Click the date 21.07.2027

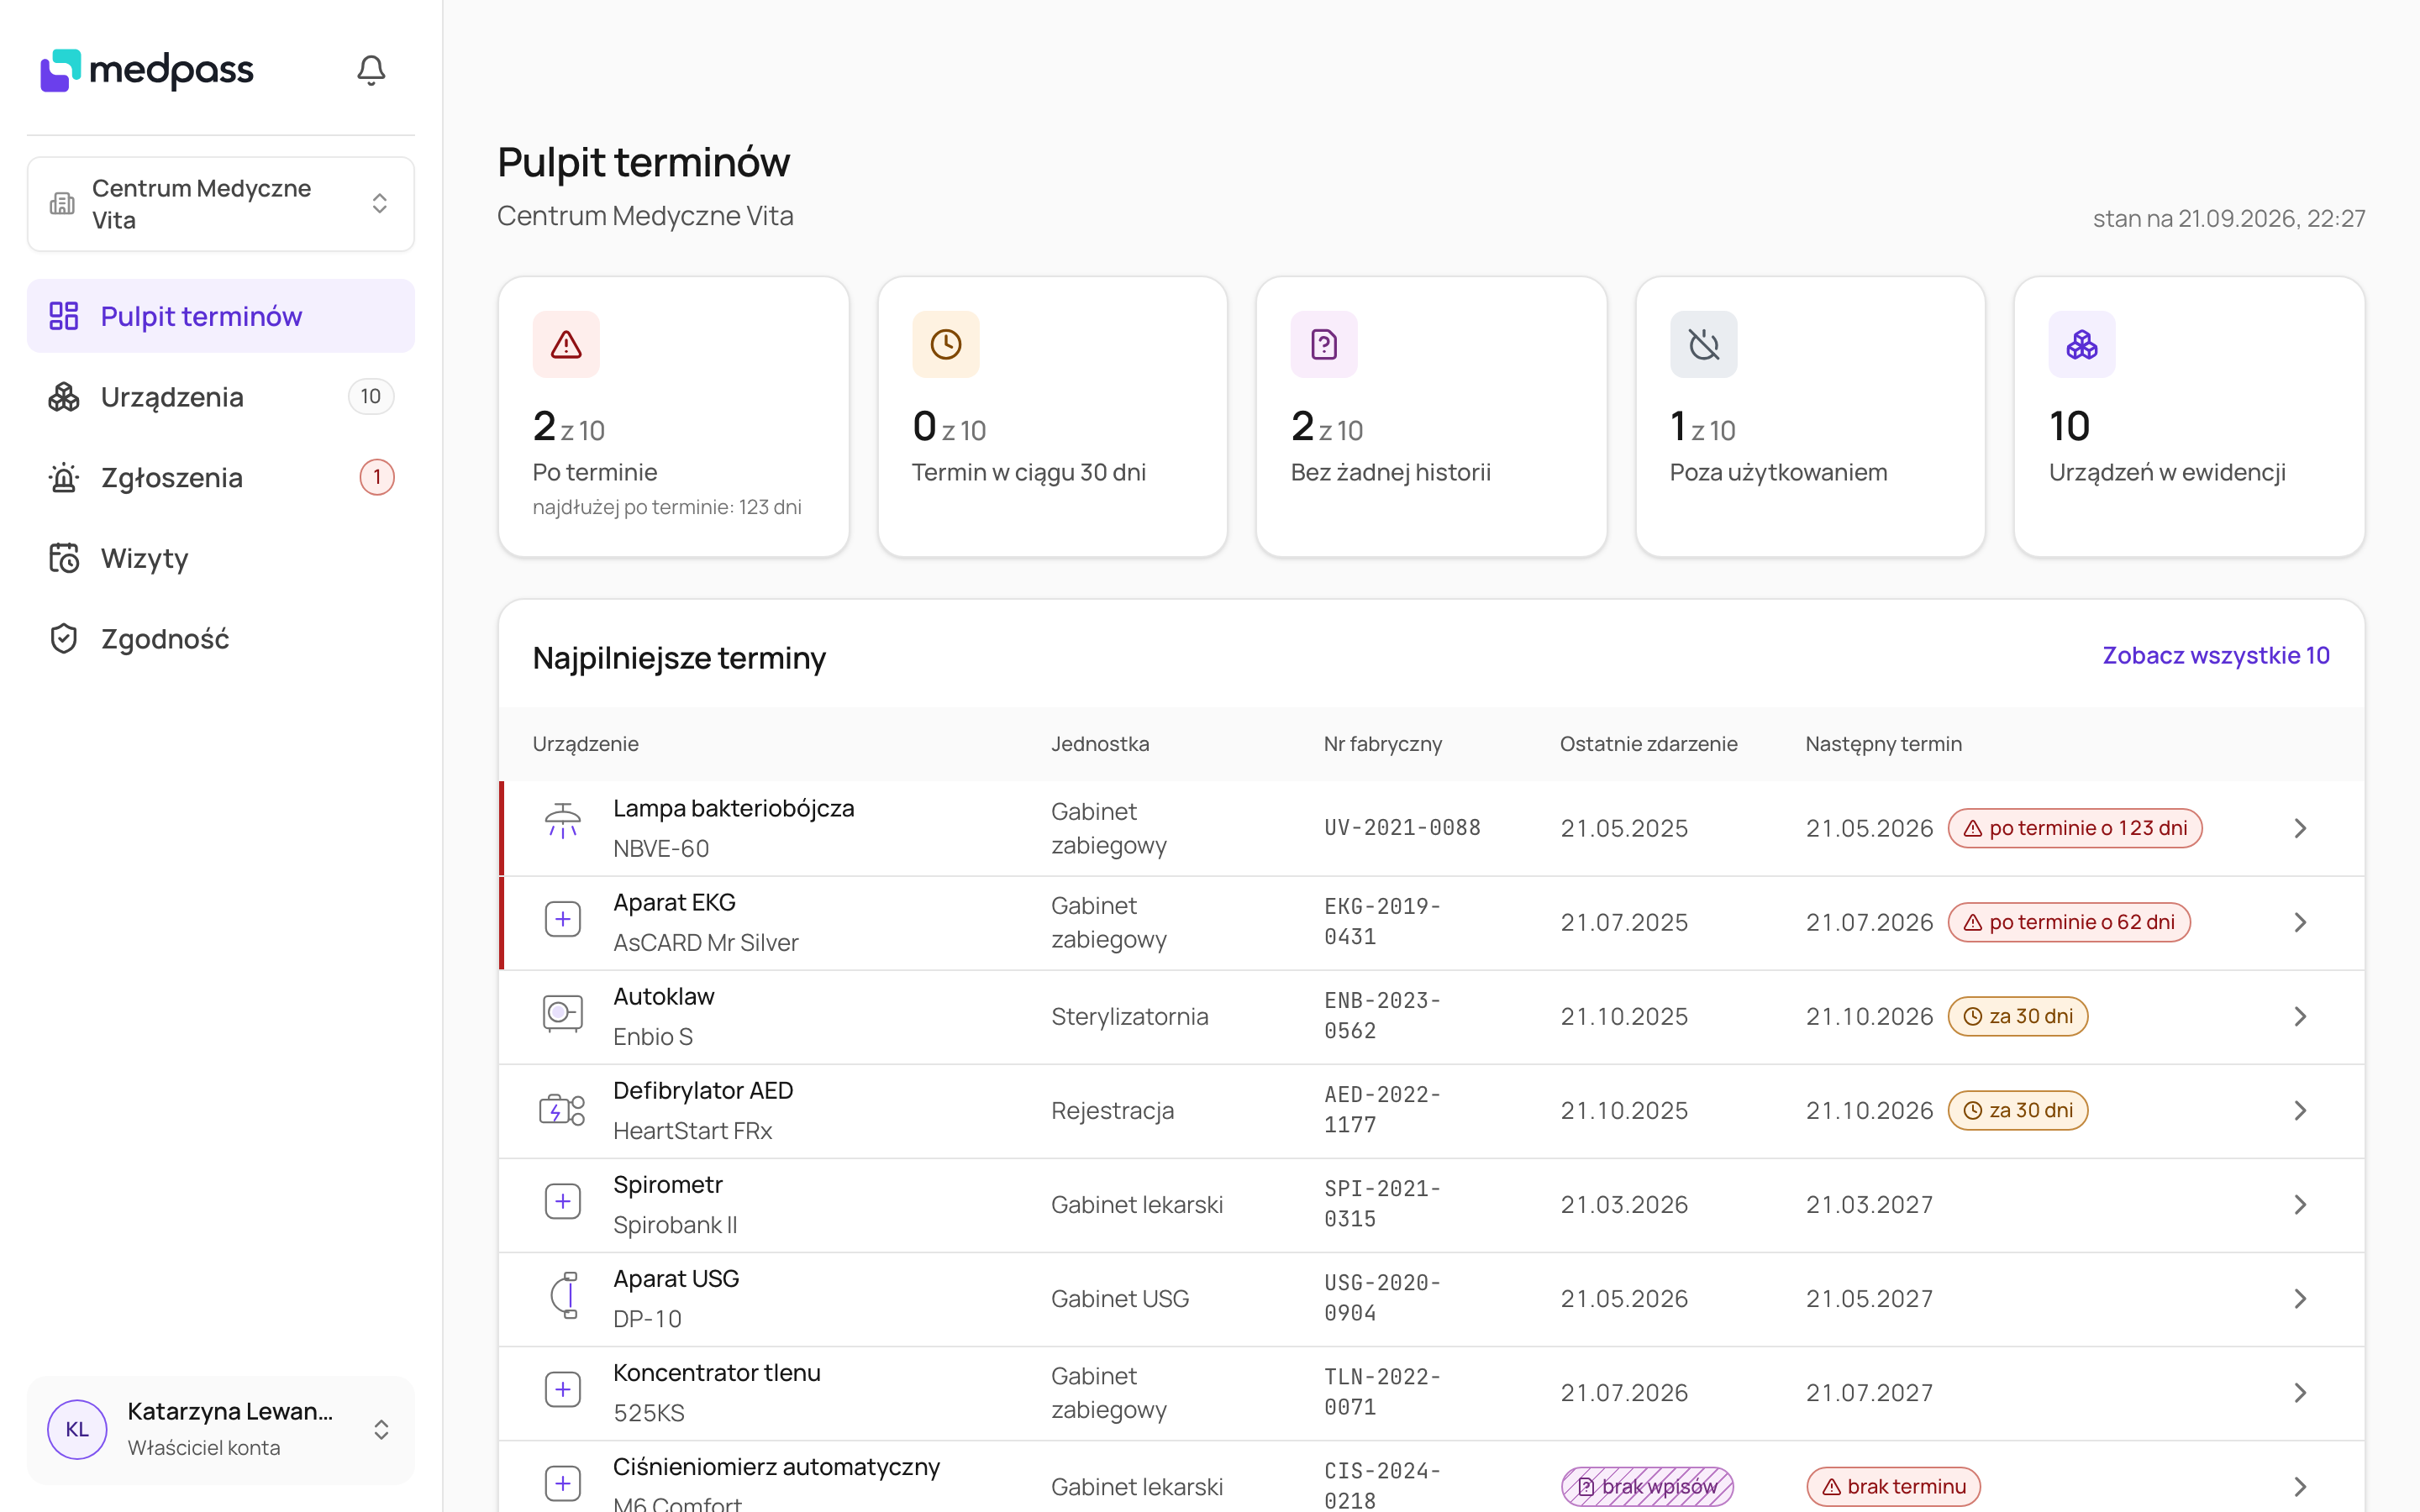tap(1870, 1392)
